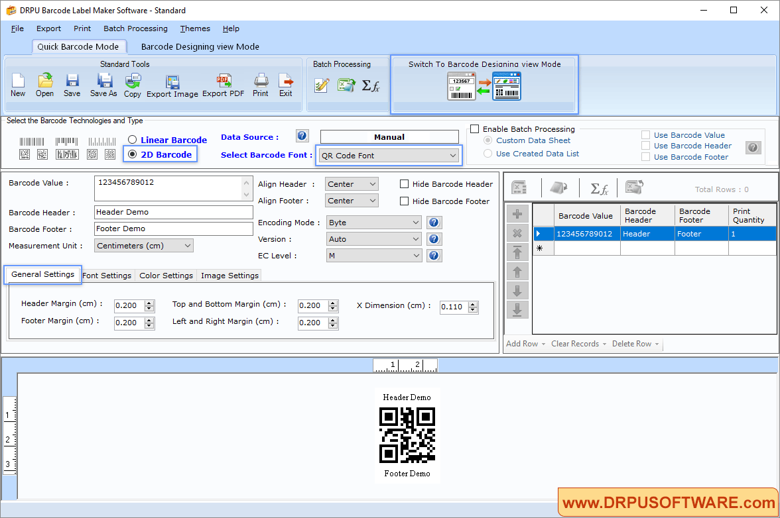Click the add row plus icon beside the grid
This screenshot has width=780, height=518.
[517, 214]
